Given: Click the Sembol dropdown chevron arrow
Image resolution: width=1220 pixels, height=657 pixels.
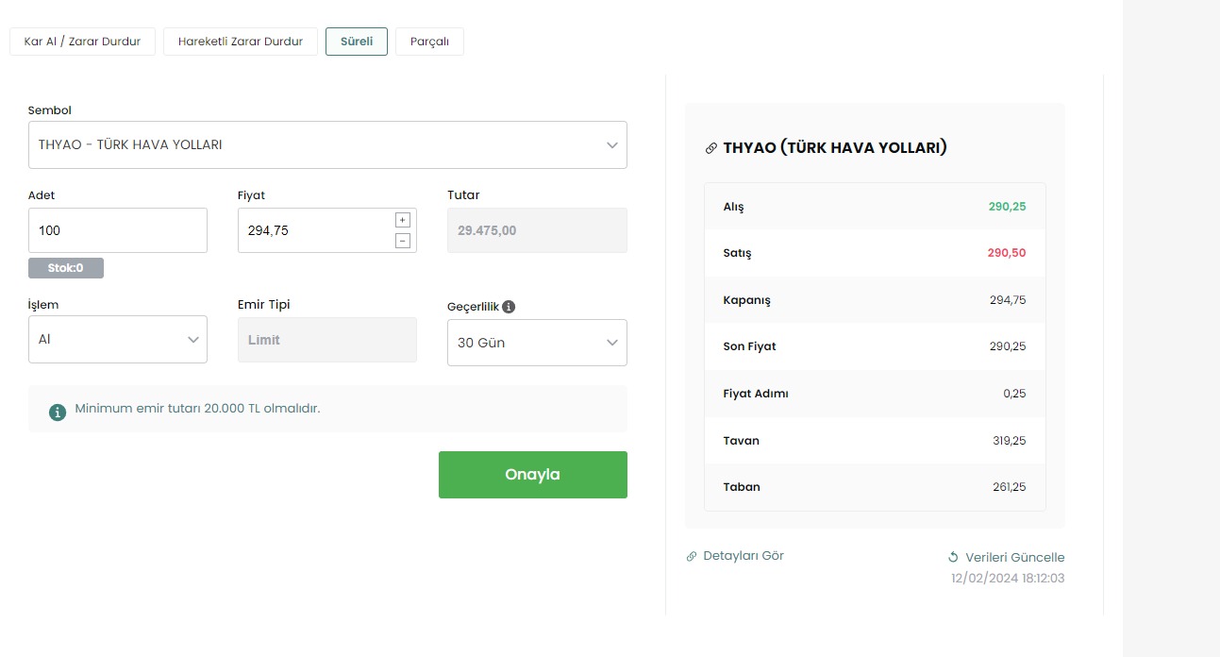Looking at the screenshot, I should 612,145.
